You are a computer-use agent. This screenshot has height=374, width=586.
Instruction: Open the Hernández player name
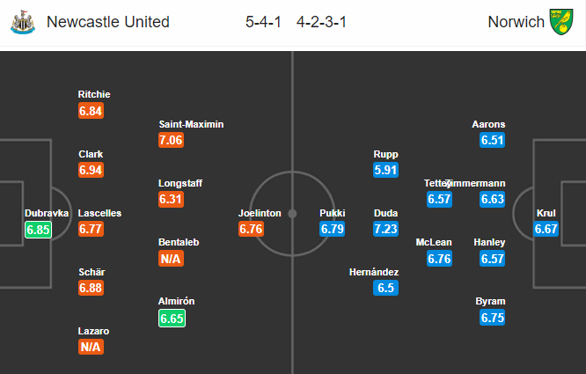pyautogui.click(x=374, y=272)
